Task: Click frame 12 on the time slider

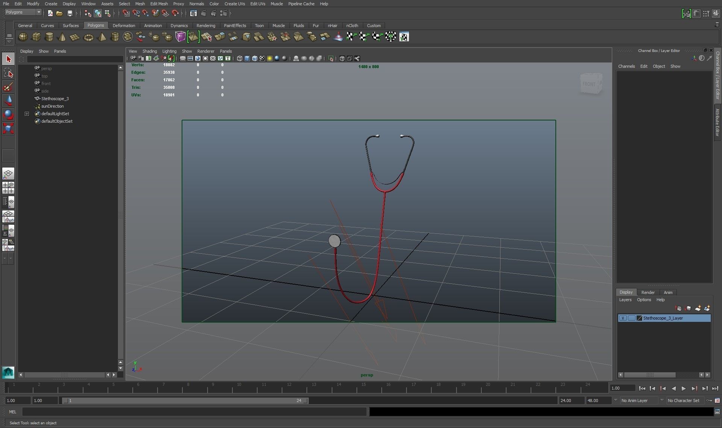Action: click(x=289, y=388)
